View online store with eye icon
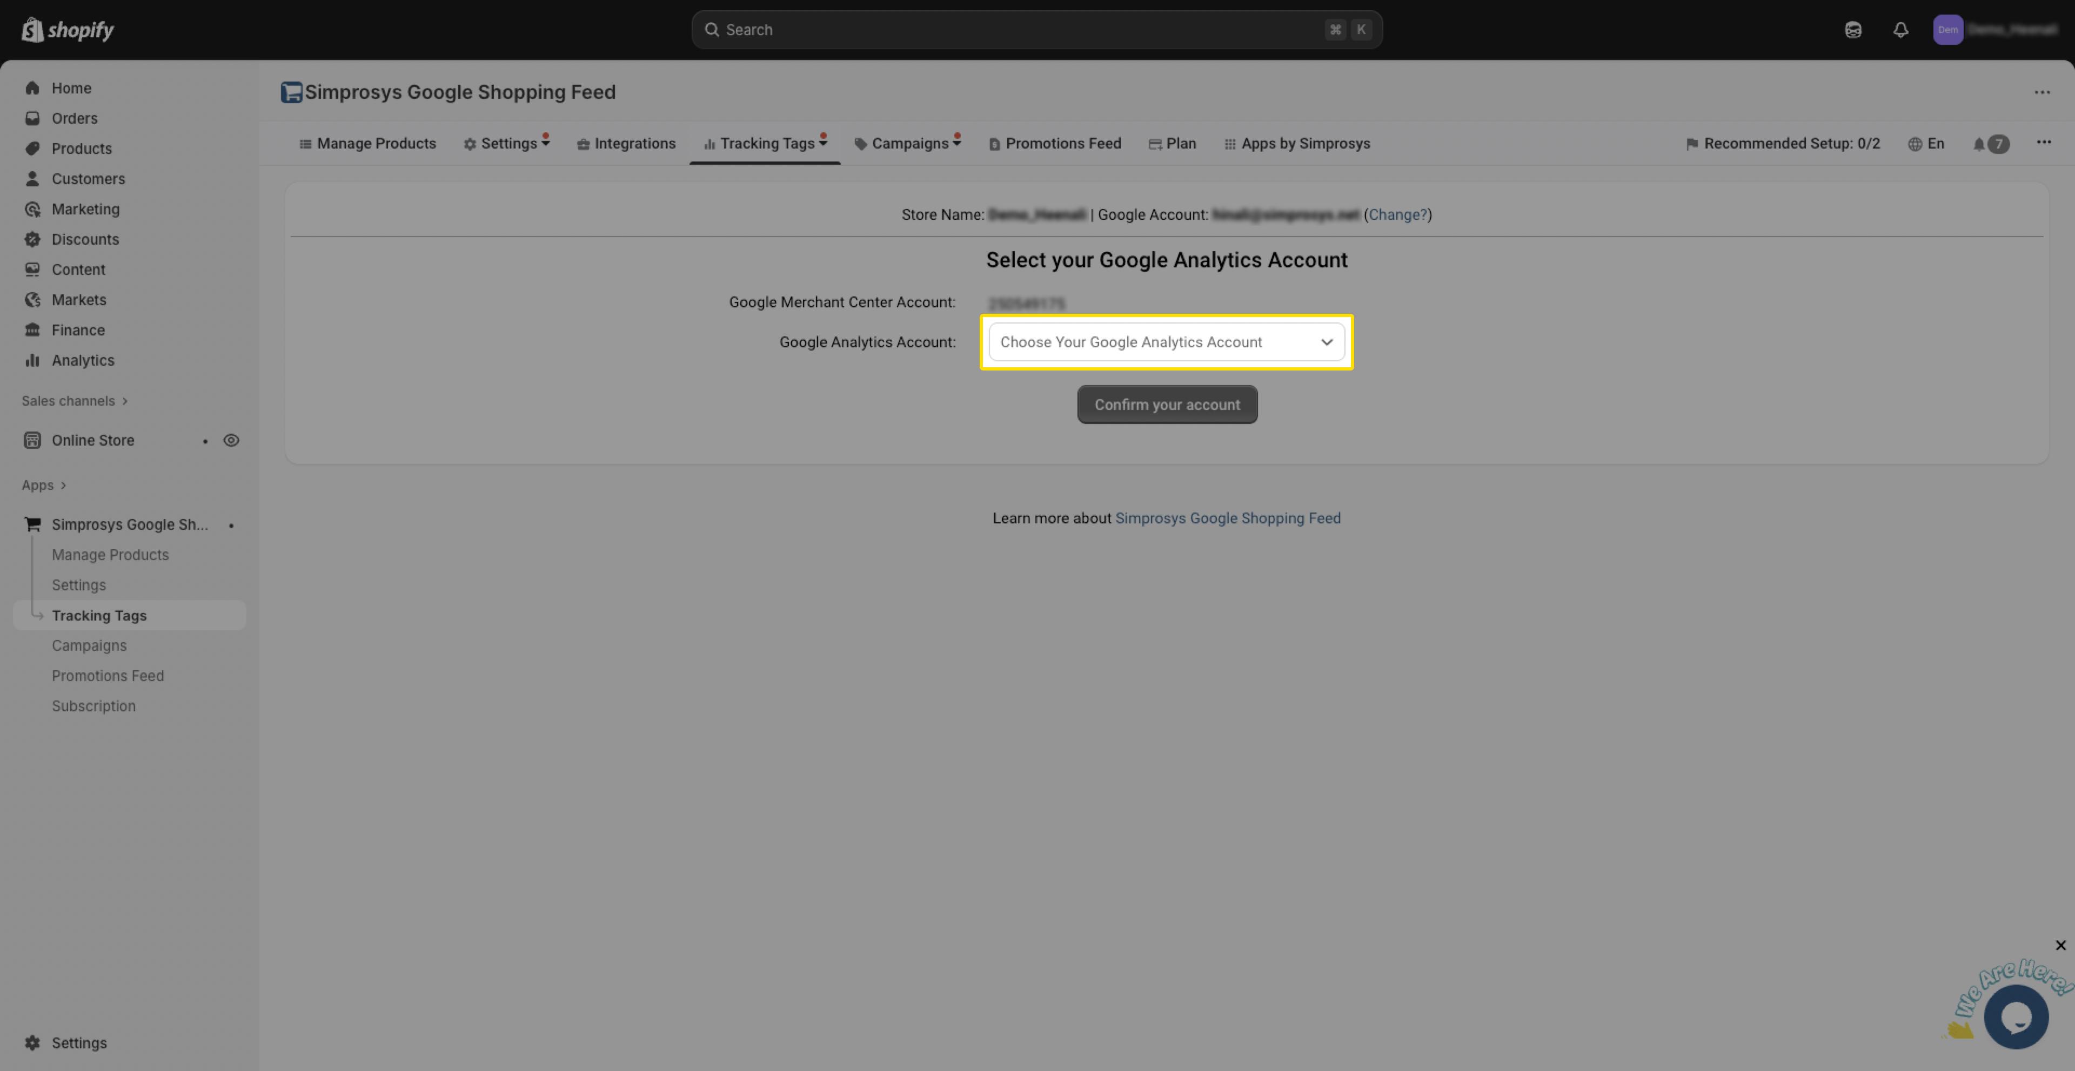This screenshot has width=2075, height=1071. point(231,441)
